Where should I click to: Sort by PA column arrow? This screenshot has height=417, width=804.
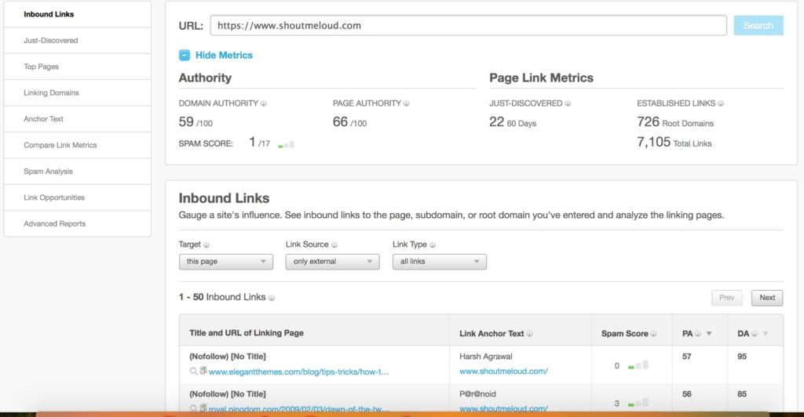point(709,334)
